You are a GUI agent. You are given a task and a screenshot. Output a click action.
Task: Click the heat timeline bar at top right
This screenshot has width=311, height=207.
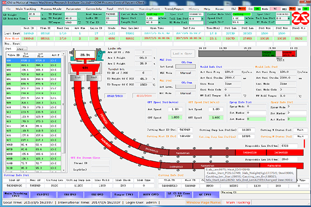tap(248, 54)
